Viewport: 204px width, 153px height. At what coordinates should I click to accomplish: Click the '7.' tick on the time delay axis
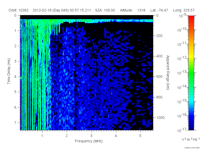[x=16, y=123]
